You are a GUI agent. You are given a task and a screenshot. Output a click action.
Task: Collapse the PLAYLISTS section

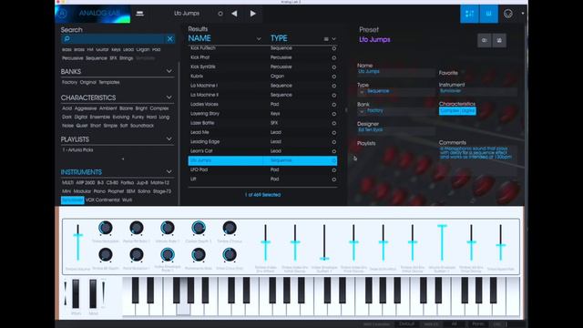click(x=169, y=138)
